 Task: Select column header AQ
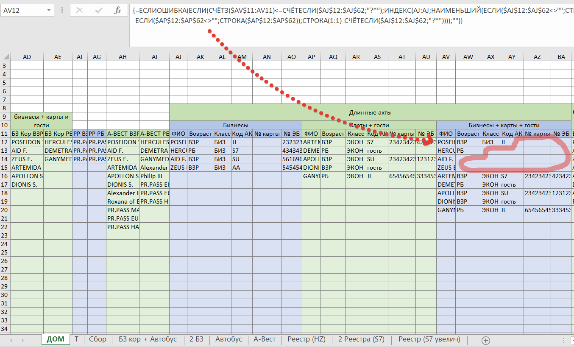tap(333, 57)
